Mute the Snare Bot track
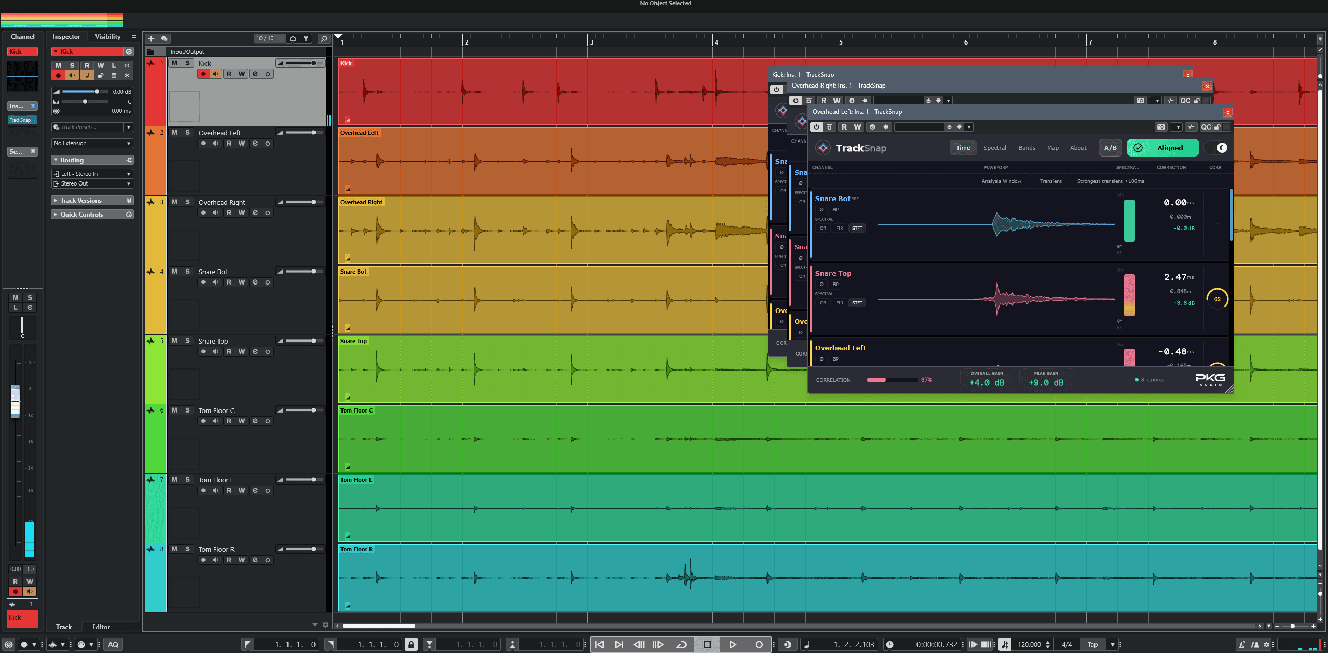The height and width of the screenshot is (653, 1328). 174,272
